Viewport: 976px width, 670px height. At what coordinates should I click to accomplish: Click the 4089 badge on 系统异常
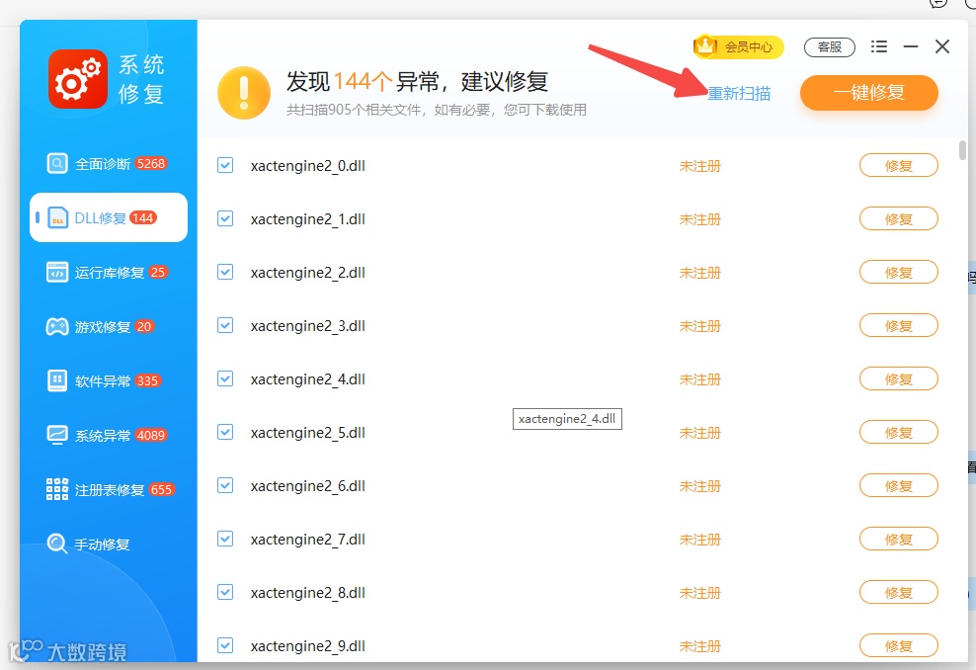(151, 435)
